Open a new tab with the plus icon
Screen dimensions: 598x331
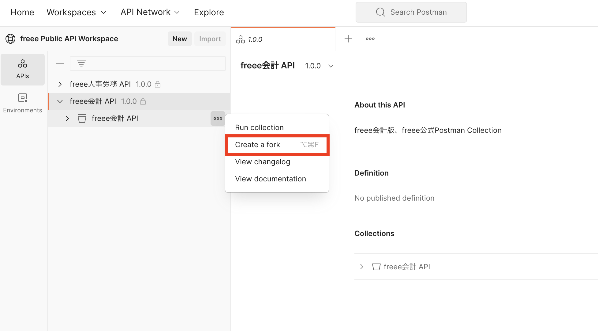348,39
